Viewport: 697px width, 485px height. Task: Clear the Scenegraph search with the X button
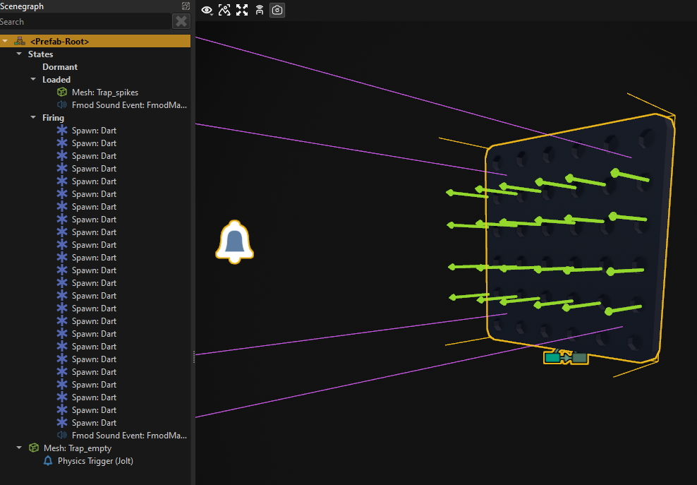pos(181,22)
